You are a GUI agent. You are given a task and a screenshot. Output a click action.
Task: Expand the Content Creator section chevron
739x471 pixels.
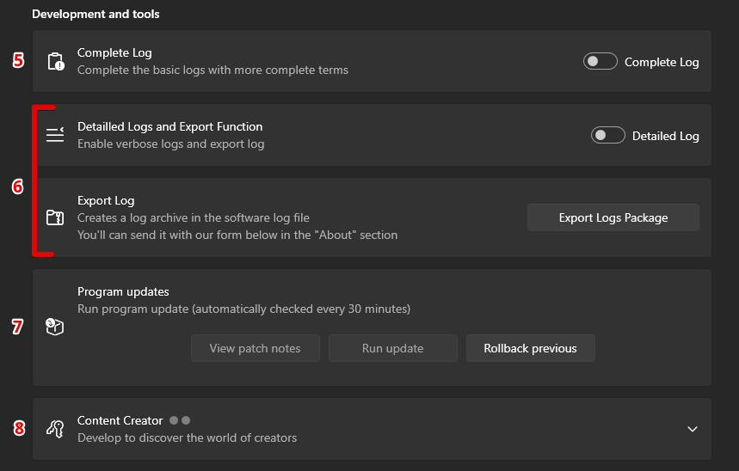tap(693, 429)
